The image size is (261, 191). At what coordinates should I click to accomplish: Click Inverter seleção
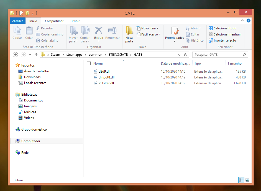pyautogui.click(x=222, y=40)
